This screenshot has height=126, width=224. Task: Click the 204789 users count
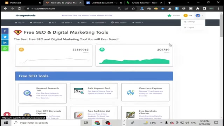[x=163, y=50]
